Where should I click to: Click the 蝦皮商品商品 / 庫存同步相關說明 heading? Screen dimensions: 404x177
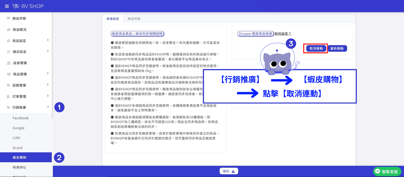137,34
